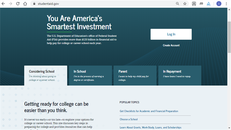
Task: Open Chrome's three-dot menu
Action: point(227,4)
